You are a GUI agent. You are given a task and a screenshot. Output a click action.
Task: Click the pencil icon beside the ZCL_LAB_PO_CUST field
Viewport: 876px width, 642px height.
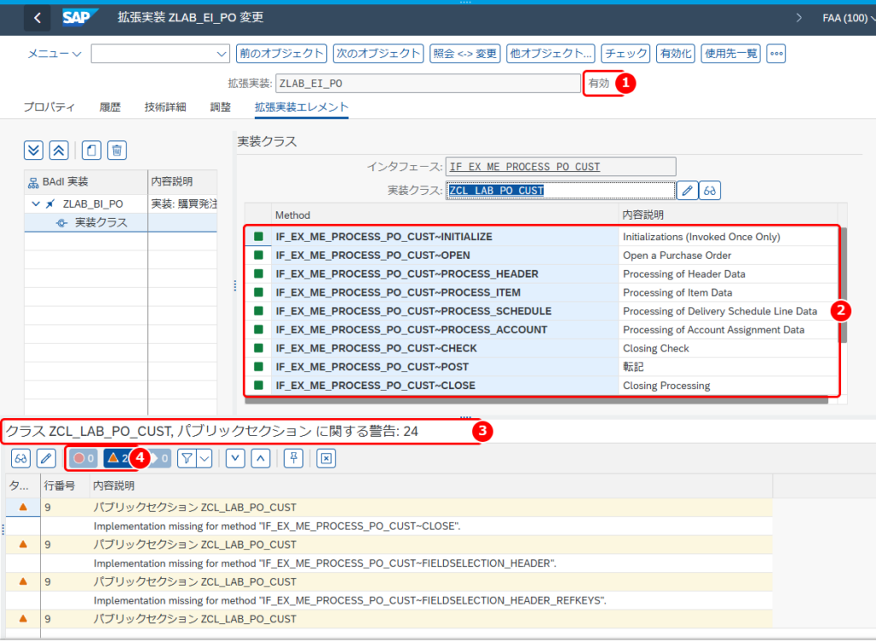click(x=687, y=191)
